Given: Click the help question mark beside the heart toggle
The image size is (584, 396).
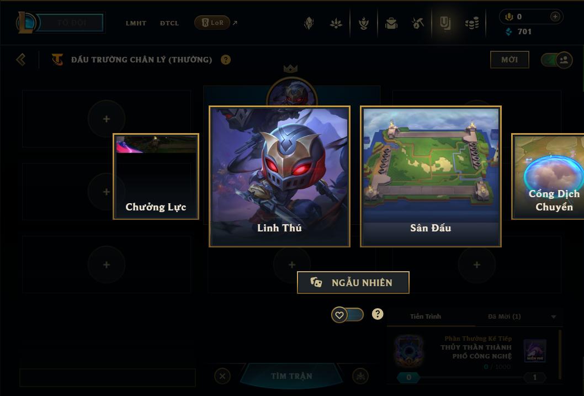Looking at the screenshot, I should [378, 314].
